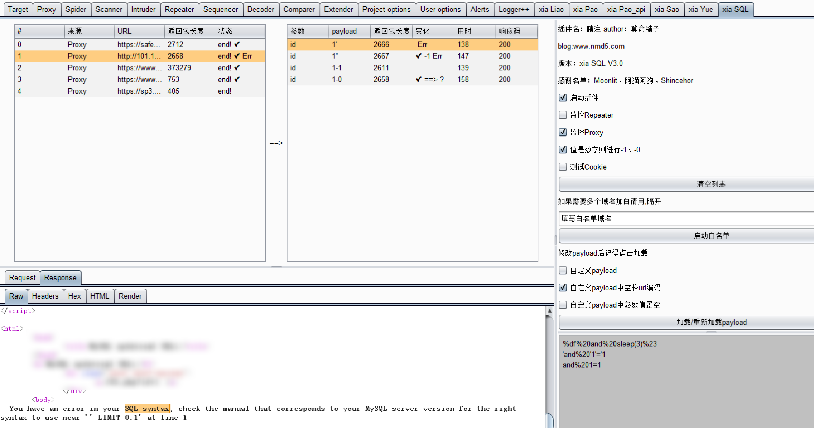Click the response scrollbar up arrow
Viewport: 814px width, 428px height.
[x=549, y=311]
